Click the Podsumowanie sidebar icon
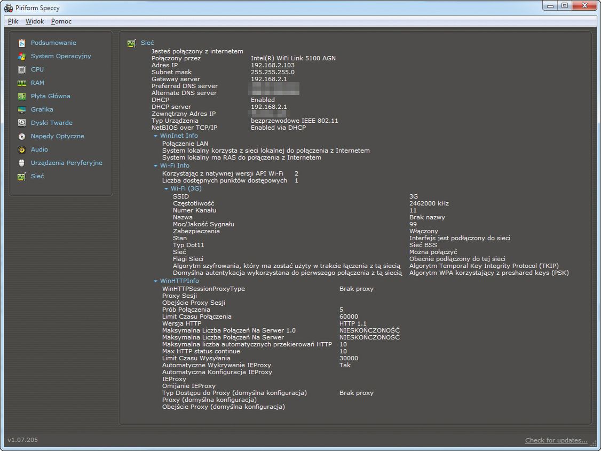Screen dimensions: 601x451 point(22,43)
